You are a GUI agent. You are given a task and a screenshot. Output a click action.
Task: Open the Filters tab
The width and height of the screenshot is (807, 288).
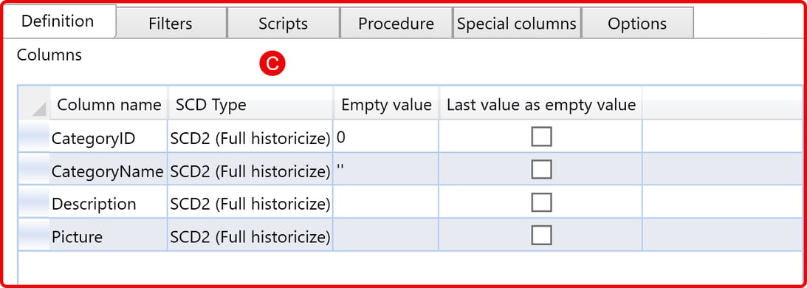tap(171, 23)
